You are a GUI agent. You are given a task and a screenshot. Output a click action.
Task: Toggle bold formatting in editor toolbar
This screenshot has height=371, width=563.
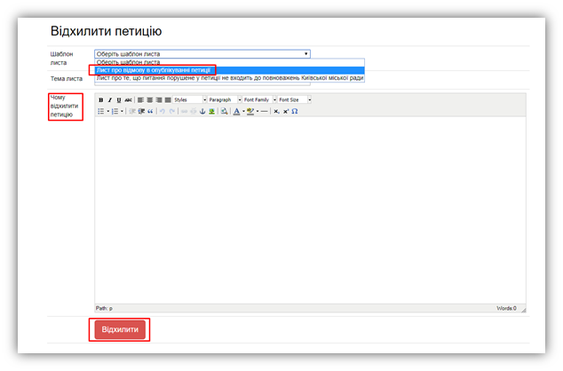(x=100, y=99)
